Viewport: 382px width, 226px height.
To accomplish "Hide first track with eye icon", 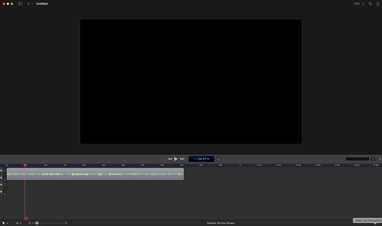I will point(1,171).
